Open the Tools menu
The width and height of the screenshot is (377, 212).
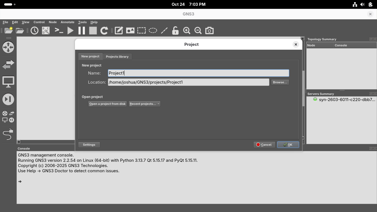pyautogui.click(x=82, y=22)
